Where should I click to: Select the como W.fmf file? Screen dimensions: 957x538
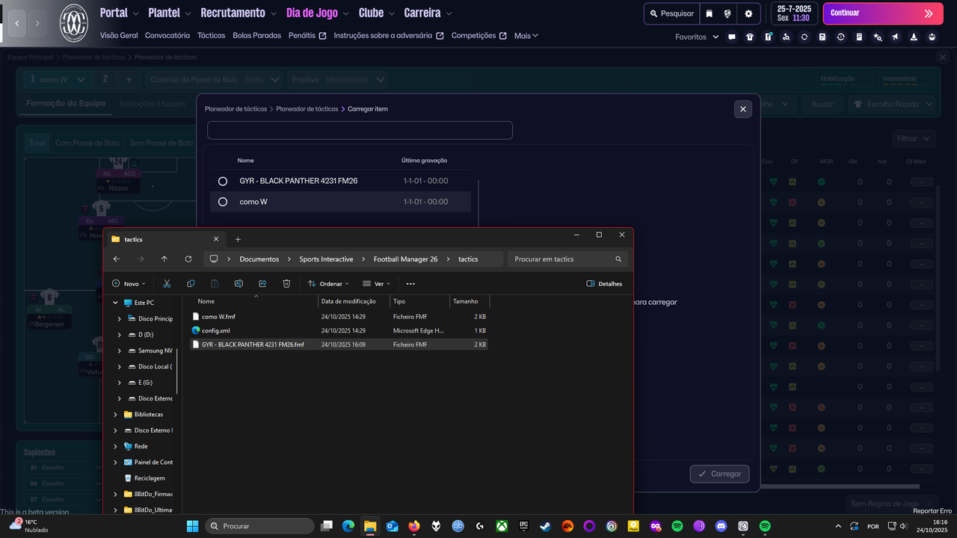(x=339, y=317)
